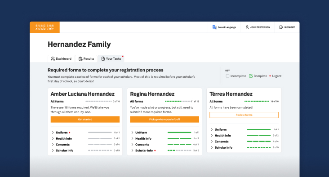Viewport: 329px width, 177px height.
Task: Click Review forms for Térres Hernandez
Action: click(x=244, y=115)
